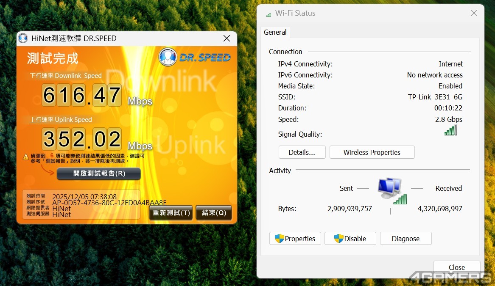Run Diagnose on the Wi-Fi connection
495x286 pixels.
[x=406, y=239]
